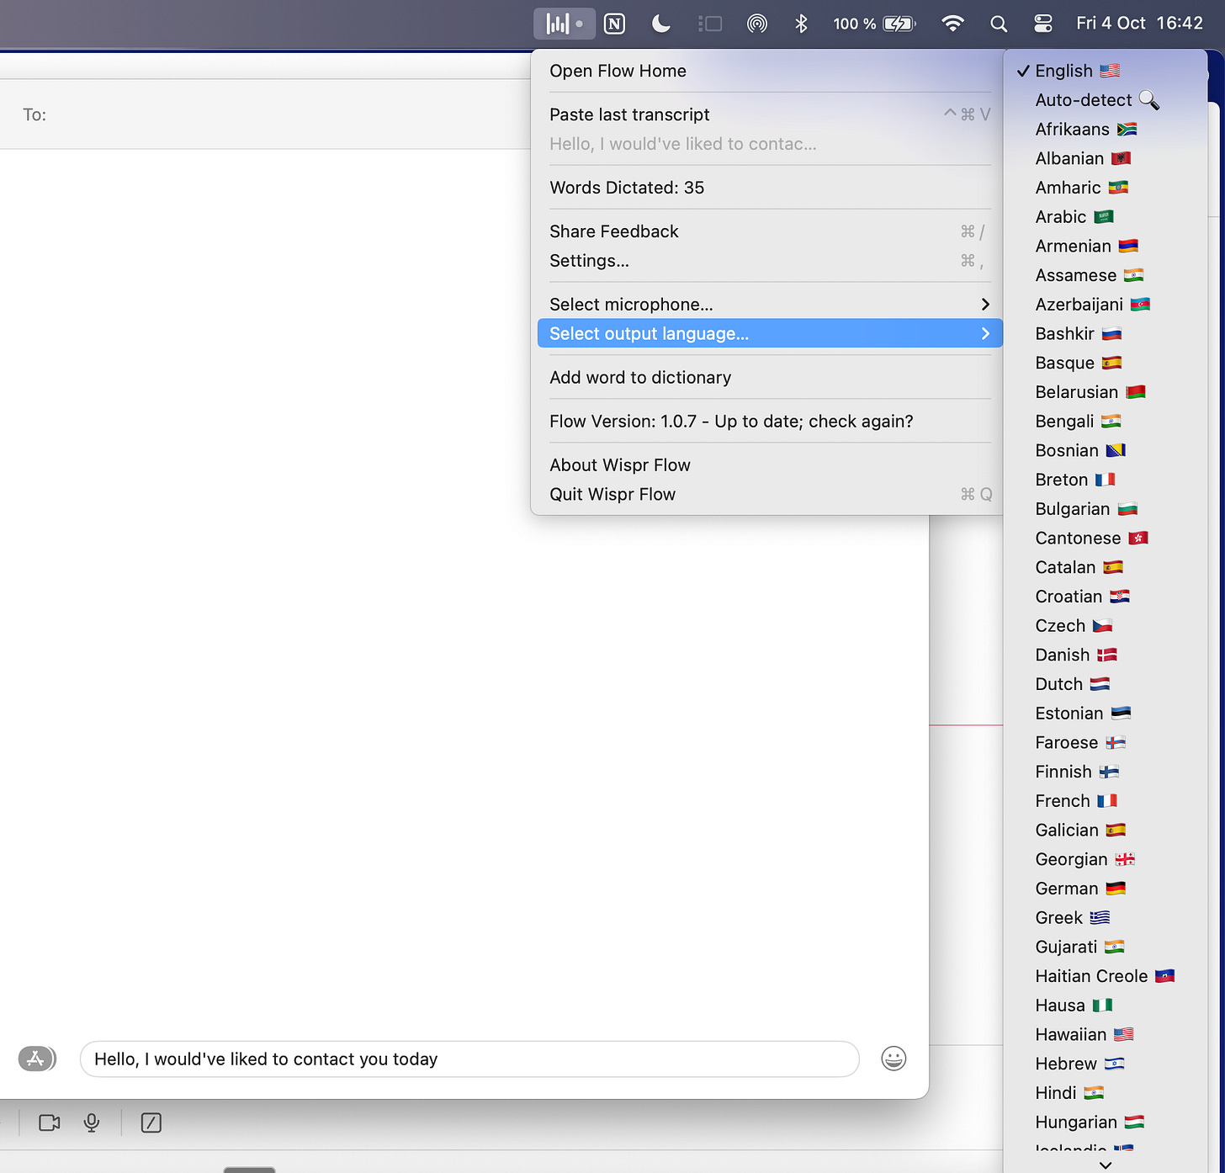Image resolution: width=1225 pixels, height=1173 pixels.
Task: Open Spotlight search icon
Action: tap(999, 24)
